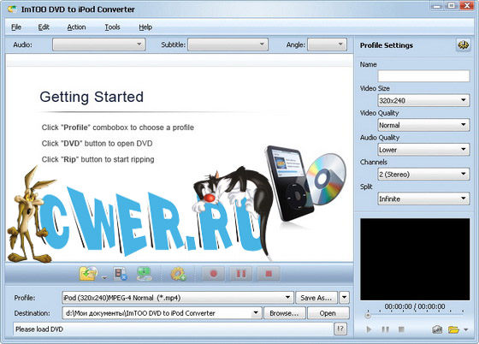The height and width of the screenshot is (344, 479).
Task: Click the add profile gear icon
Action: coord(178,274)
